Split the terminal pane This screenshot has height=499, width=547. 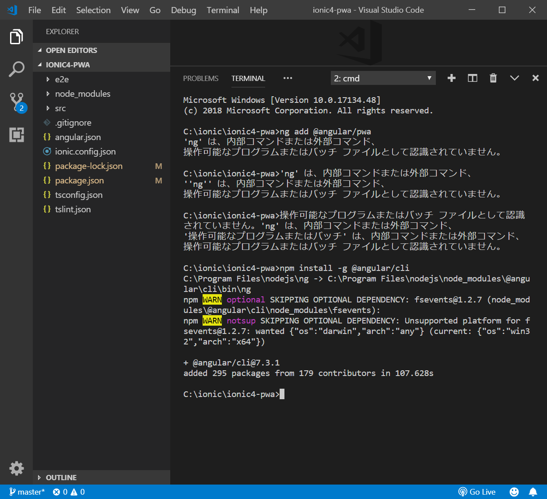(x=473, y=78)
